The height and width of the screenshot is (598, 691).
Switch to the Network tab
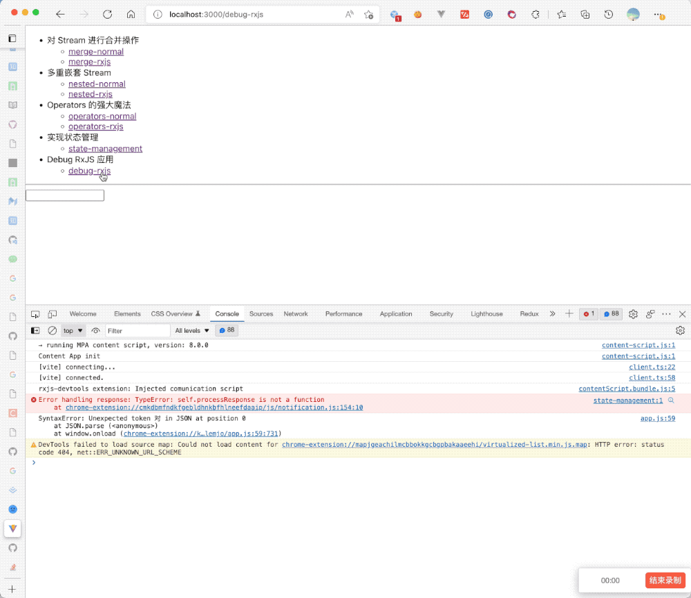[x=296, y=314]
